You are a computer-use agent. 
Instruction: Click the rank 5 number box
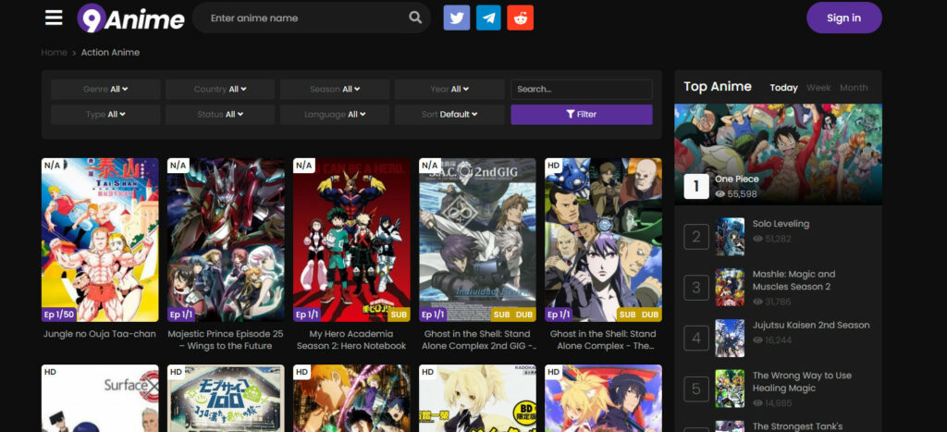[x=696, y=389]
